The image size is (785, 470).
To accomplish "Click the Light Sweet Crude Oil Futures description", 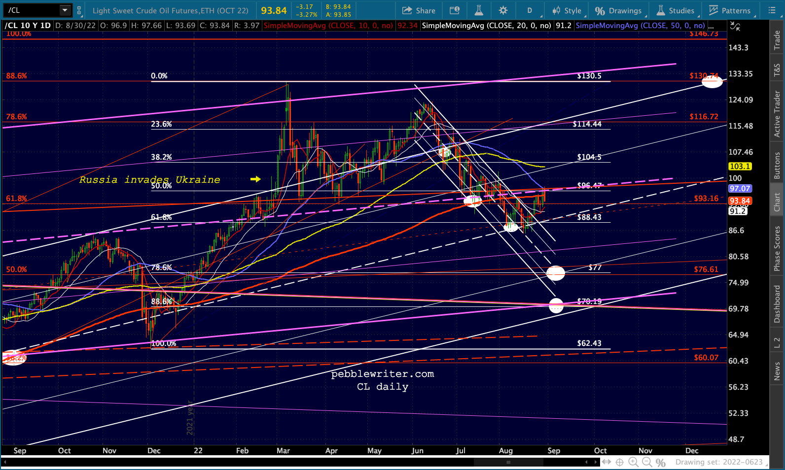I will [x=171, y=10].
